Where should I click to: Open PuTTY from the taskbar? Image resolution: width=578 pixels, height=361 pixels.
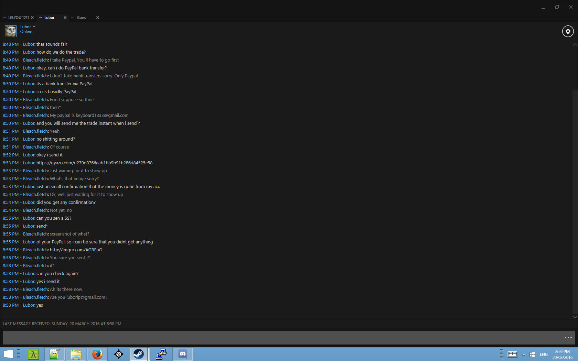click(x=161, y=354)
